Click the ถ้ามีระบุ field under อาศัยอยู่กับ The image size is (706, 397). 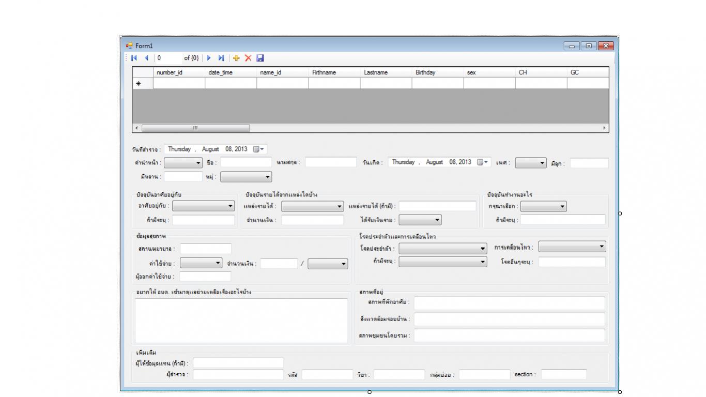pyautogui.click(x=204, y=220)
